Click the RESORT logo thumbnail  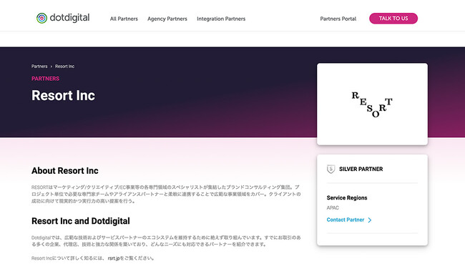click(x=372, y=104)
